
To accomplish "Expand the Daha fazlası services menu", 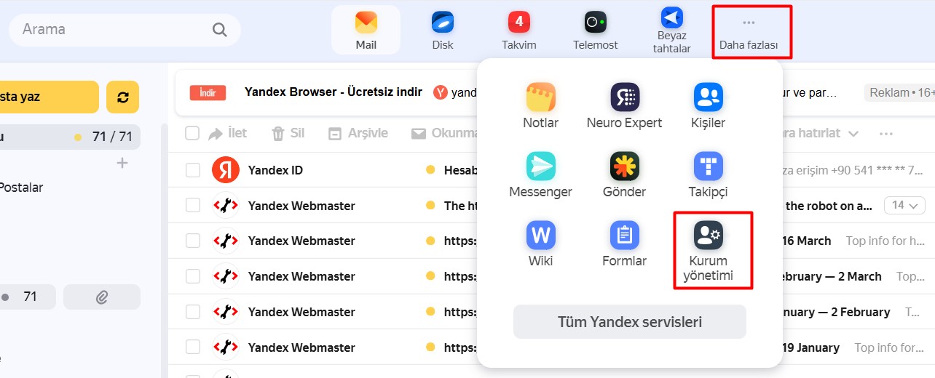I will tap(749, 31).
